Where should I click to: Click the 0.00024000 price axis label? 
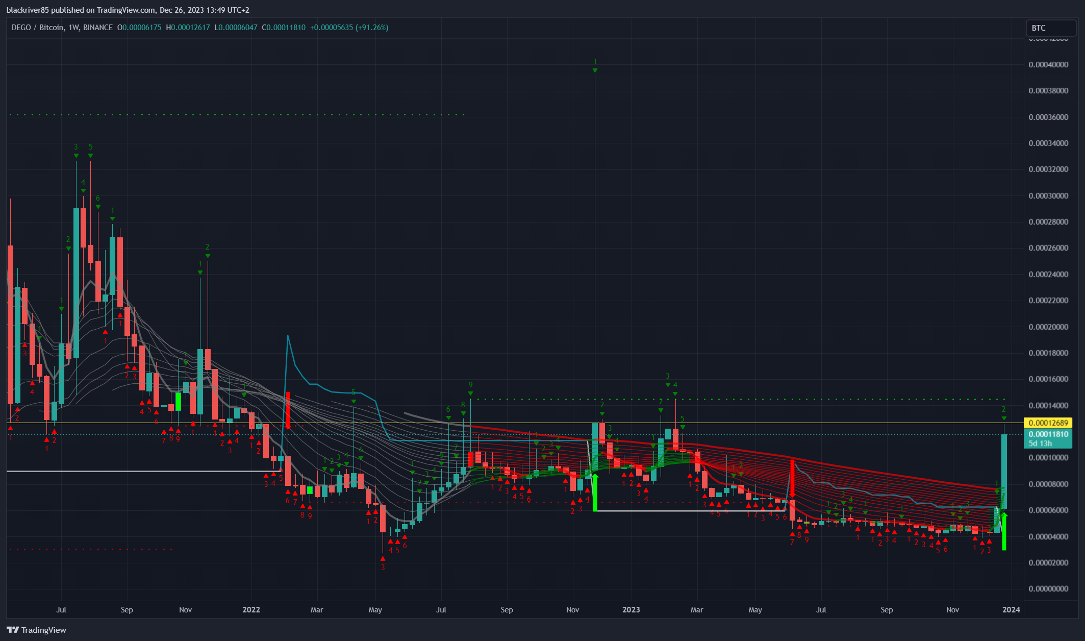pyautogui.click(x=1048, y=274)
